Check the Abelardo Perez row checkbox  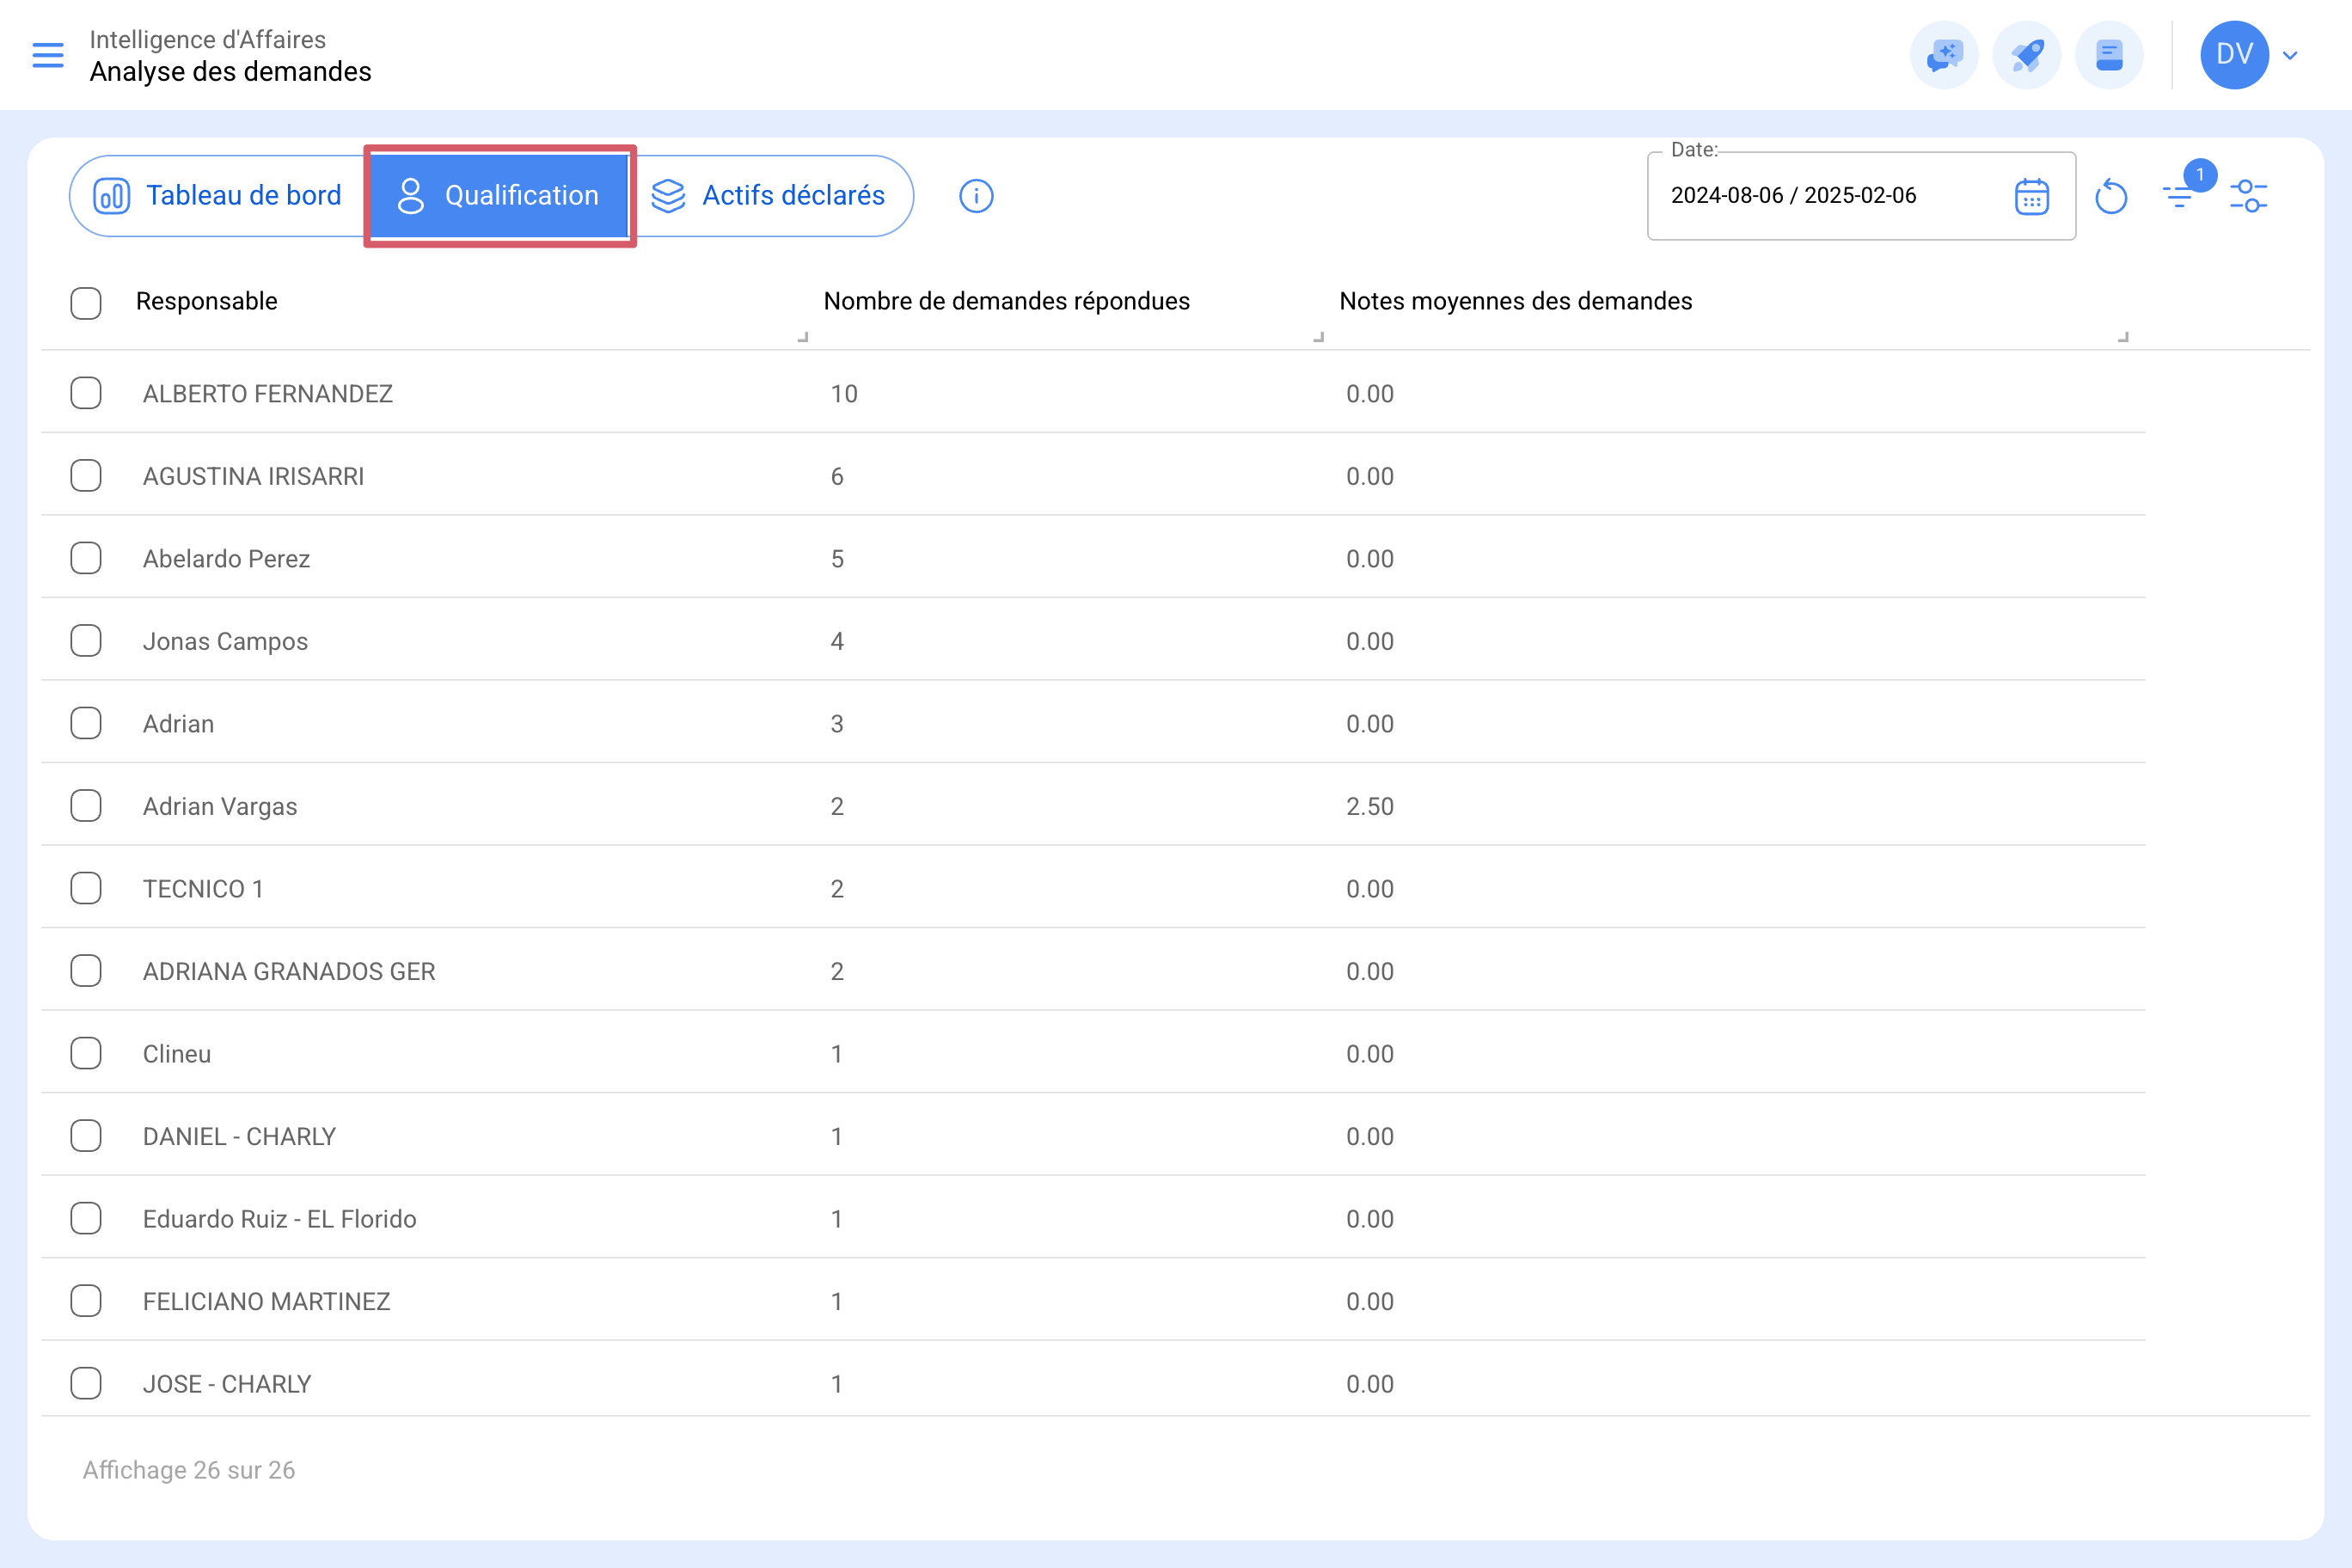tap(86, 558)
